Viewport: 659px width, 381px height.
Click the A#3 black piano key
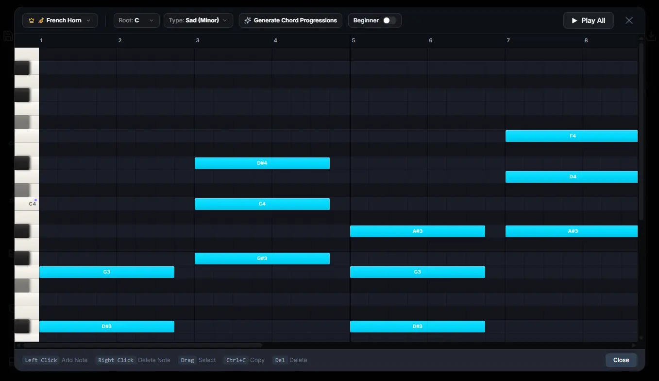click(22, 231)
